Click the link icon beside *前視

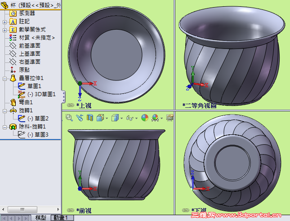(71, 210)
